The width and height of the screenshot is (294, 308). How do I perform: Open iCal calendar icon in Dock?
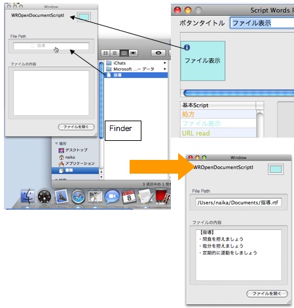(x=128, y=197)
